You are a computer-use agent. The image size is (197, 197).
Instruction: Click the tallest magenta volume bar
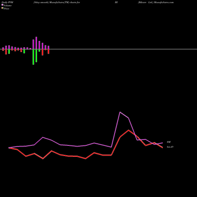[36, 43]
